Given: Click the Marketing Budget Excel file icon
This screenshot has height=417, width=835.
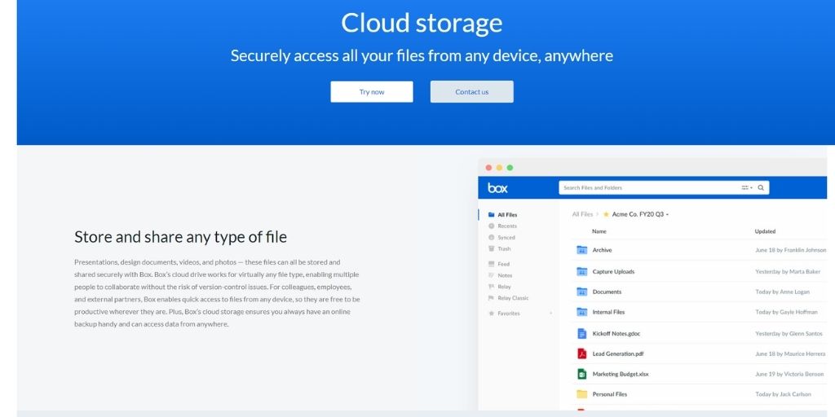Looking at the screenshot, I should [581, 374].
